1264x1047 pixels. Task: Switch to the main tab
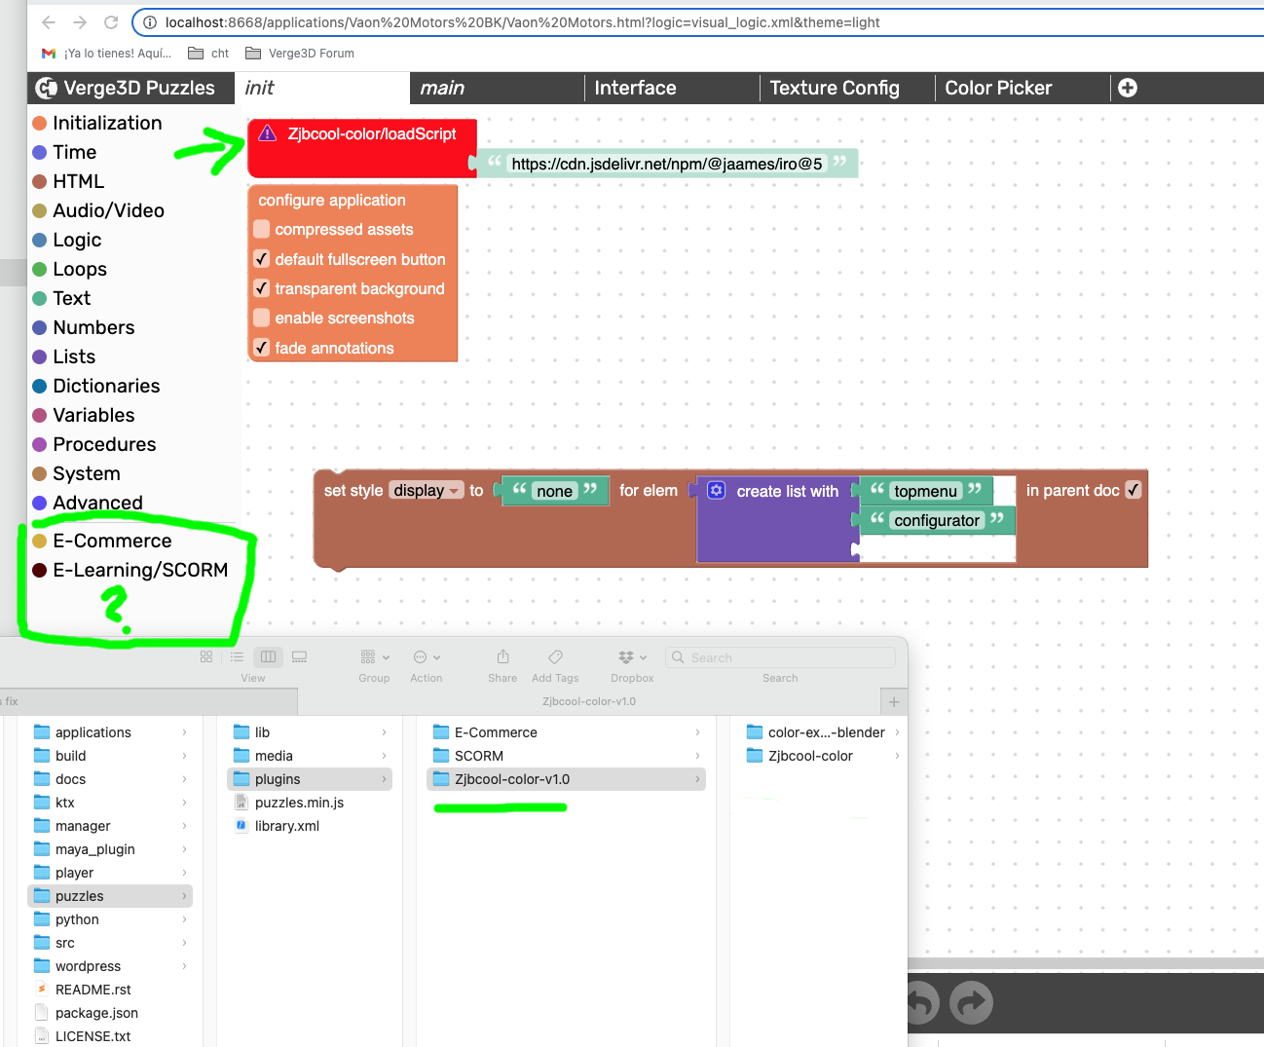click(x=497, y=88)
